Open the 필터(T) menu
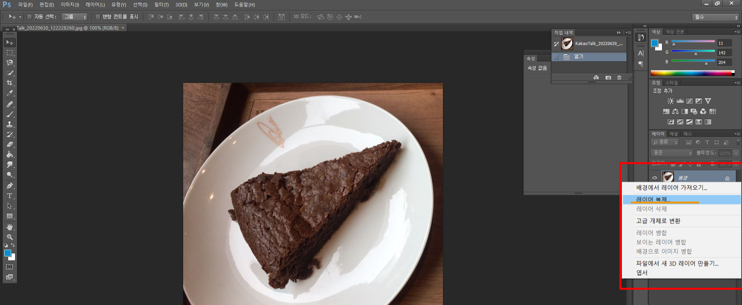The image size is (742, 305). [x=162, y=5]
